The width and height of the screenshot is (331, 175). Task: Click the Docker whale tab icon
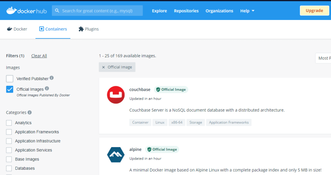(9, 29)
